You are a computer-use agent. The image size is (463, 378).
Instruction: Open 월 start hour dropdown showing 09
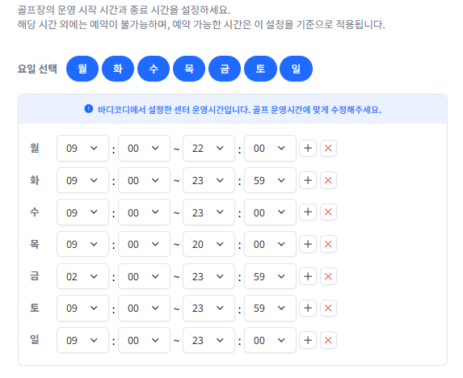82,148
